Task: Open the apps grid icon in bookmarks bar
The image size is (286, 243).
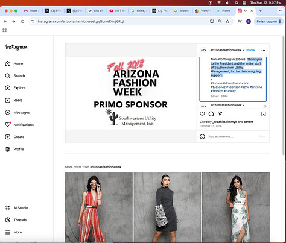Action: pos(4,30)
